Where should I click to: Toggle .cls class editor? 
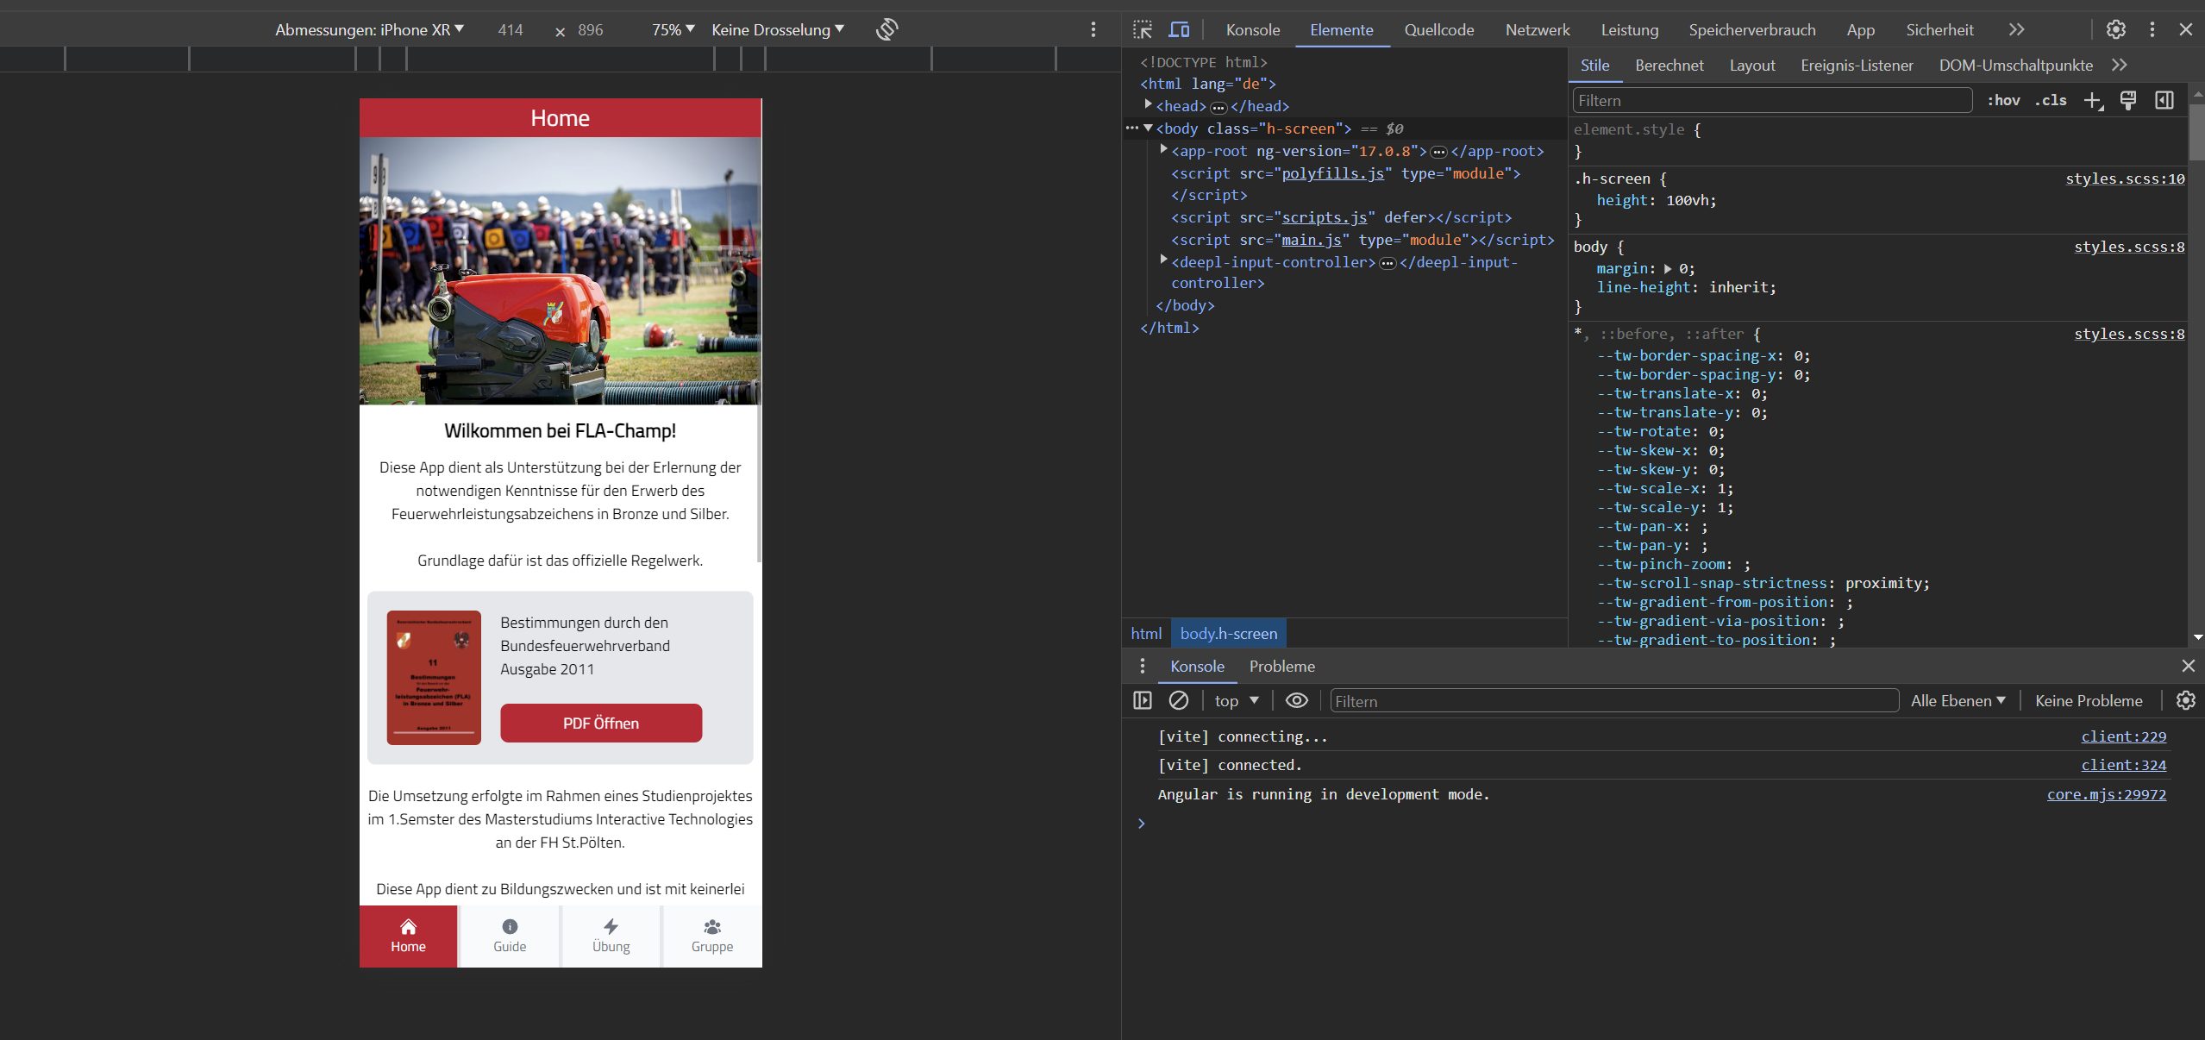coord(2051,100)
